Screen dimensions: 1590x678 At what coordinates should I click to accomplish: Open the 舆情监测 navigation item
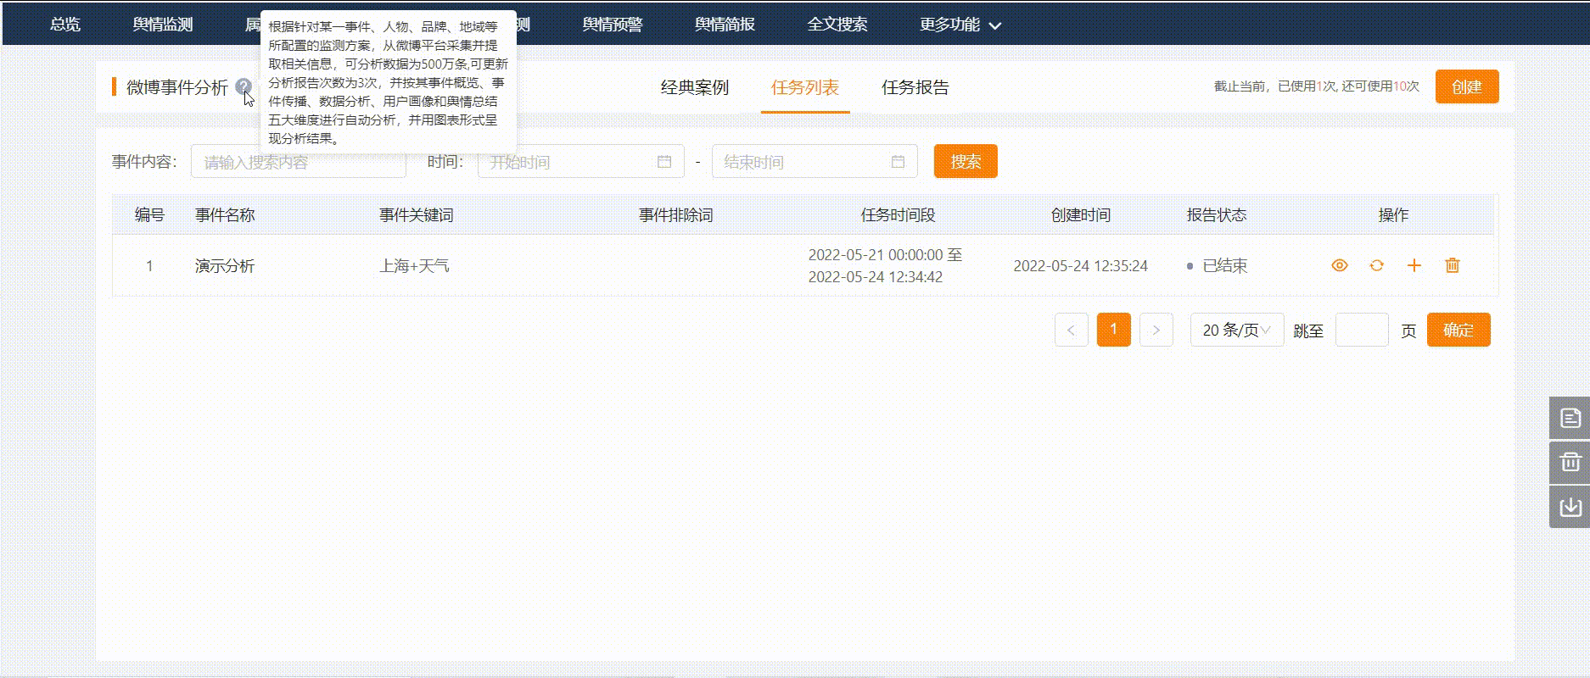click(x=163, y=25)
